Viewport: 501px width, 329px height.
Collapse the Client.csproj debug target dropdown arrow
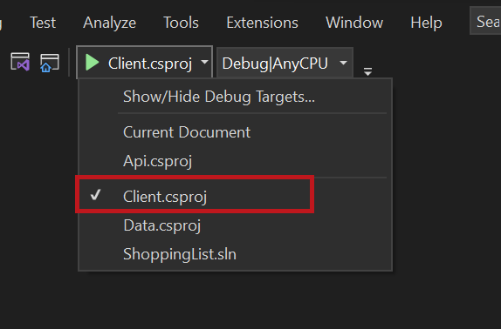205,62
